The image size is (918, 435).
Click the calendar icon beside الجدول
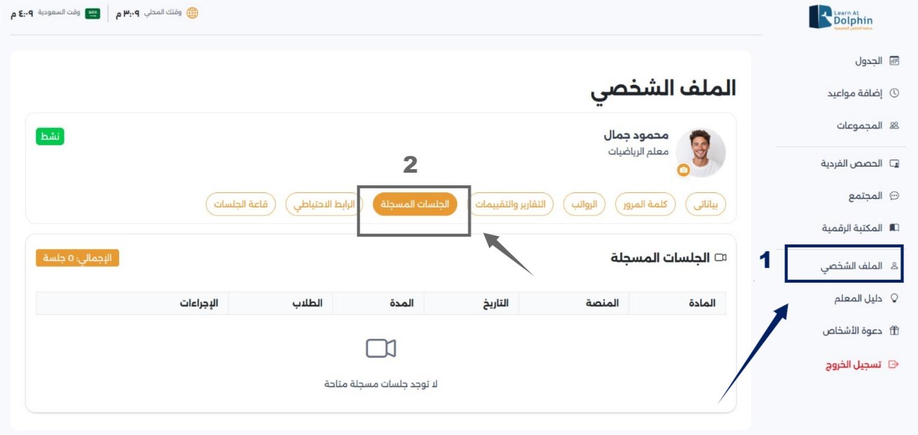pos(895,61)
